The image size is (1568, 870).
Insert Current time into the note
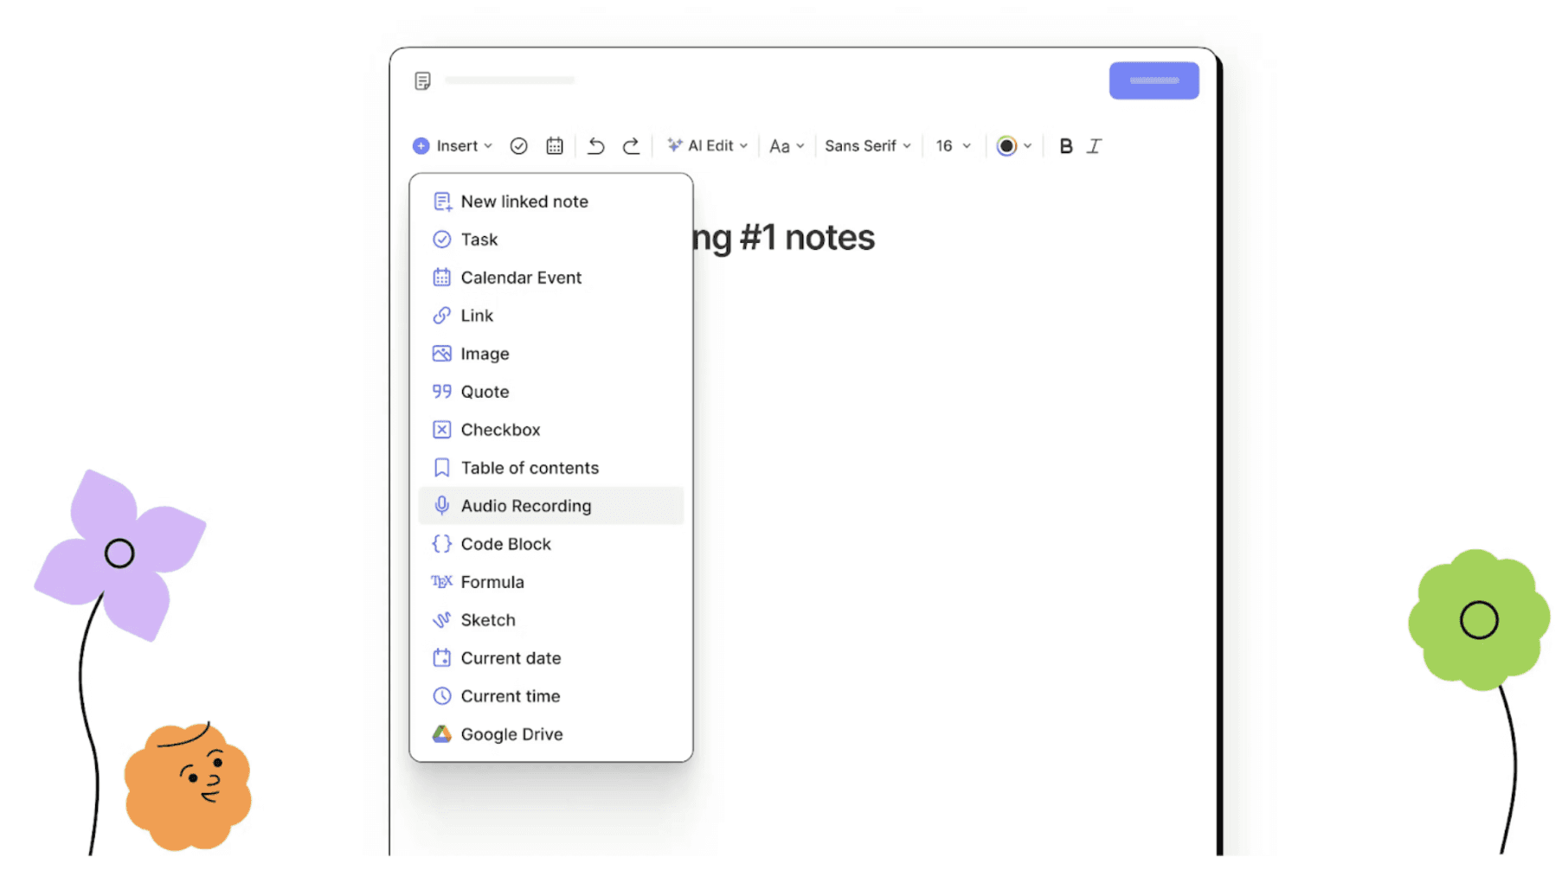[510, 695]
